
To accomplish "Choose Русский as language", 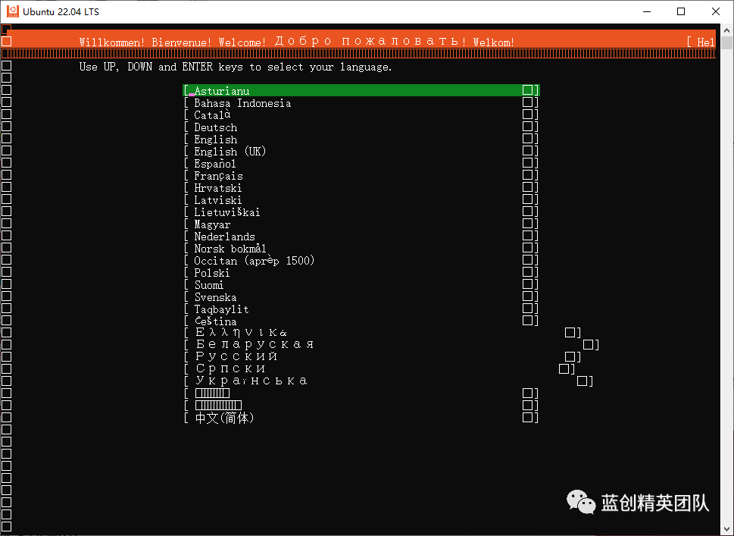I will 382,357.
